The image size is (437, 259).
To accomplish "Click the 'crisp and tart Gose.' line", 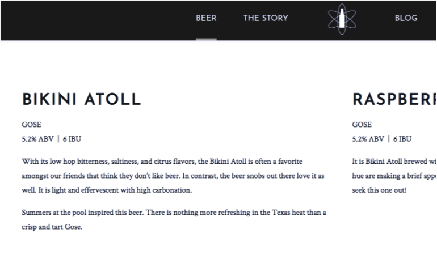I will tap(52, 227).
